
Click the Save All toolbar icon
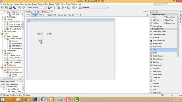[x=15, y=8]
